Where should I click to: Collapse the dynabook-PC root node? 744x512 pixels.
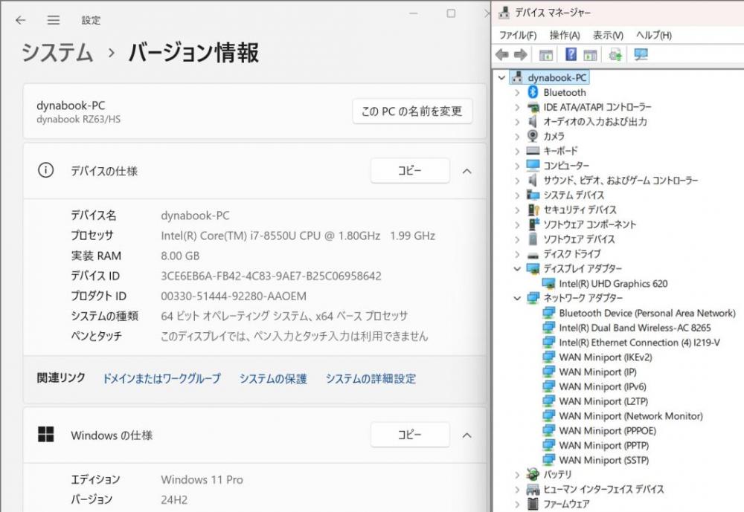point(501,78)
